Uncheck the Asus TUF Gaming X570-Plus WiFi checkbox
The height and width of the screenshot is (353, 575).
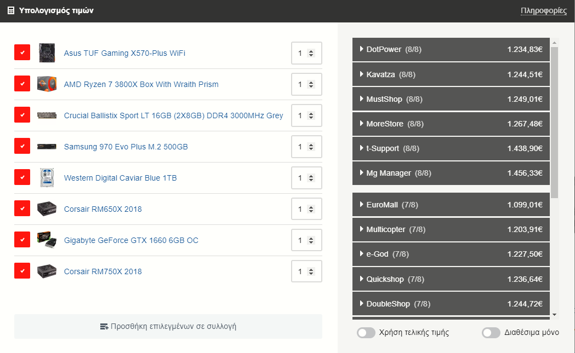[22, 53]
